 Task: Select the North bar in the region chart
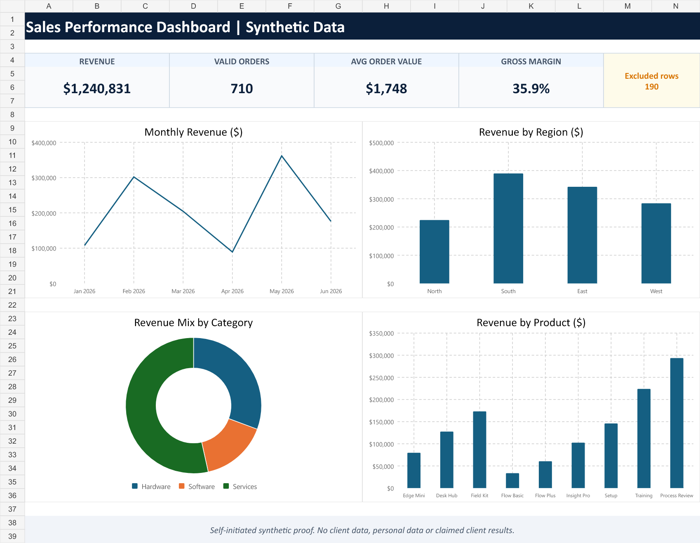pos(435,252)
